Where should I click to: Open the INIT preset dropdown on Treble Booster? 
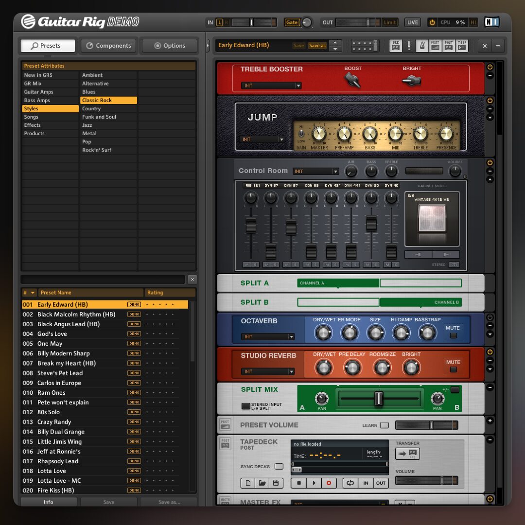[270, 85]
